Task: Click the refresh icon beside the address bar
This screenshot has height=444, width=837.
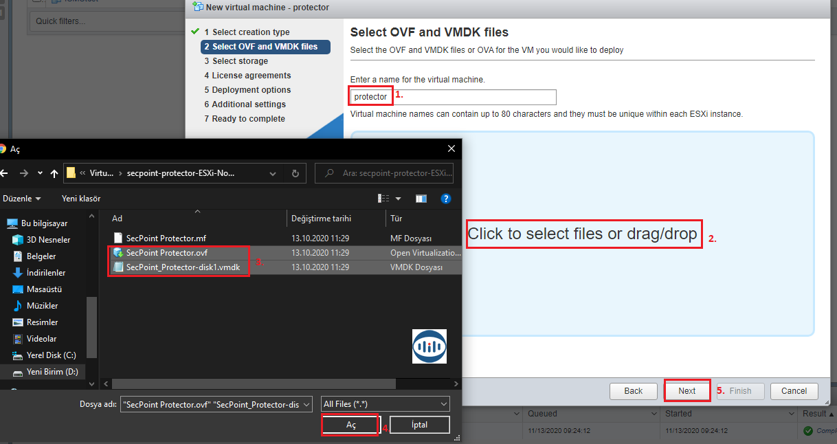Action: pos(295,173)
